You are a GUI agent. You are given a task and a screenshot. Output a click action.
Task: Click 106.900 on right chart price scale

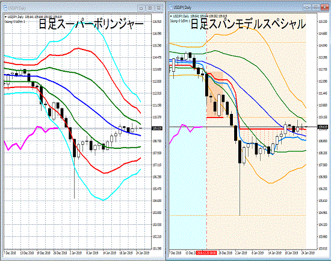[x=323, y=177]
